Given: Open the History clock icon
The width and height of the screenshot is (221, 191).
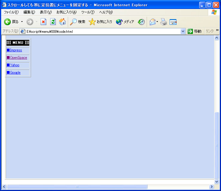Looking at the screenshot, I should [141, 22].
